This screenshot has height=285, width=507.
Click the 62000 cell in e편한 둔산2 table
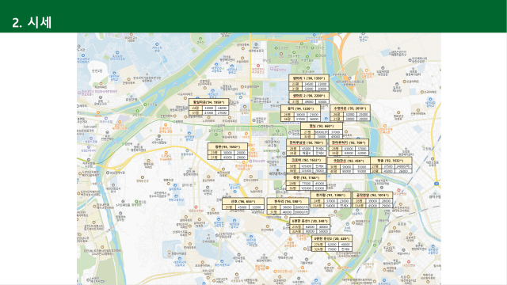click(x=331, y=245)
